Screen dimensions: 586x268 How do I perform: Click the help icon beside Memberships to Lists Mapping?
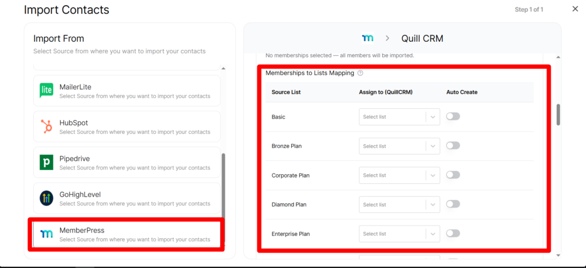point(360,73)
